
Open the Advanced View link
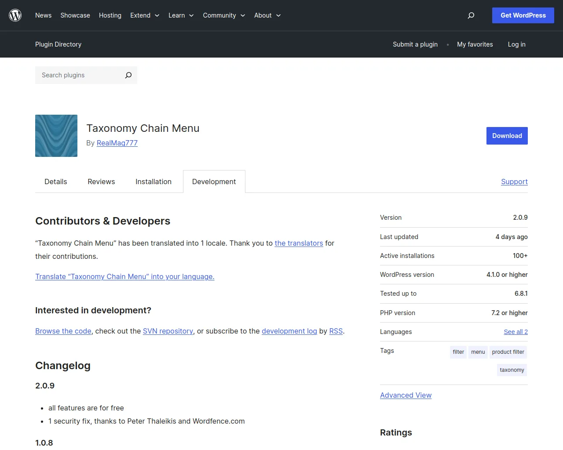[x=406, y=395]
